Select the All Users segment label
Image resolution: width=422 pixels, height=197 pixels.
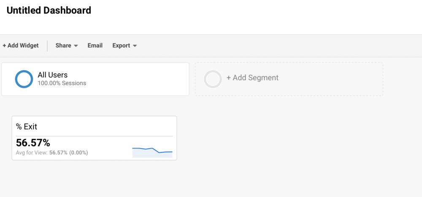(52, 75)
